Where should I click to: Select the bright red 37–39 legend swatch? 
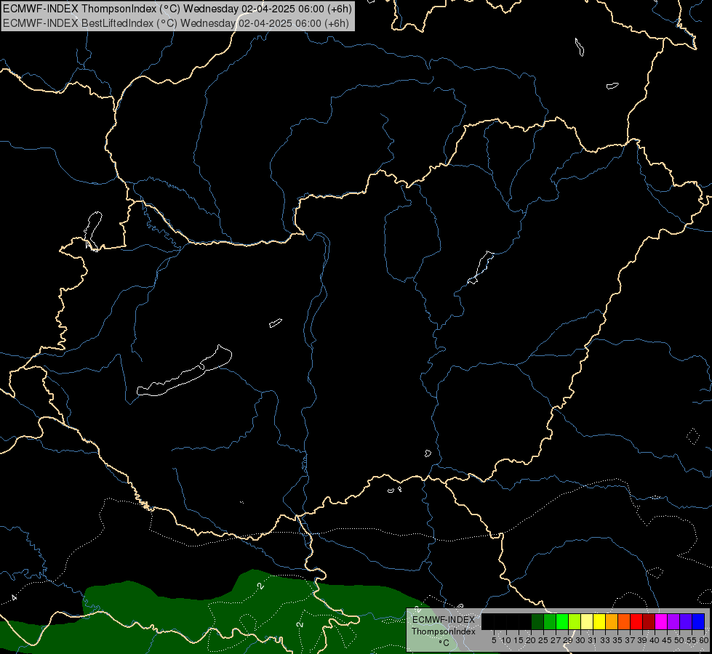(x=636, y=621)
